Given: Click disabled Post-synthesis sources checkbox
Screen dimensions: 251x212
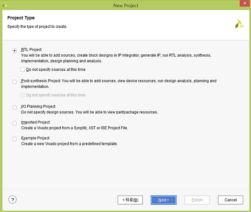Looking at the screenshot, I should click(22, 95).
